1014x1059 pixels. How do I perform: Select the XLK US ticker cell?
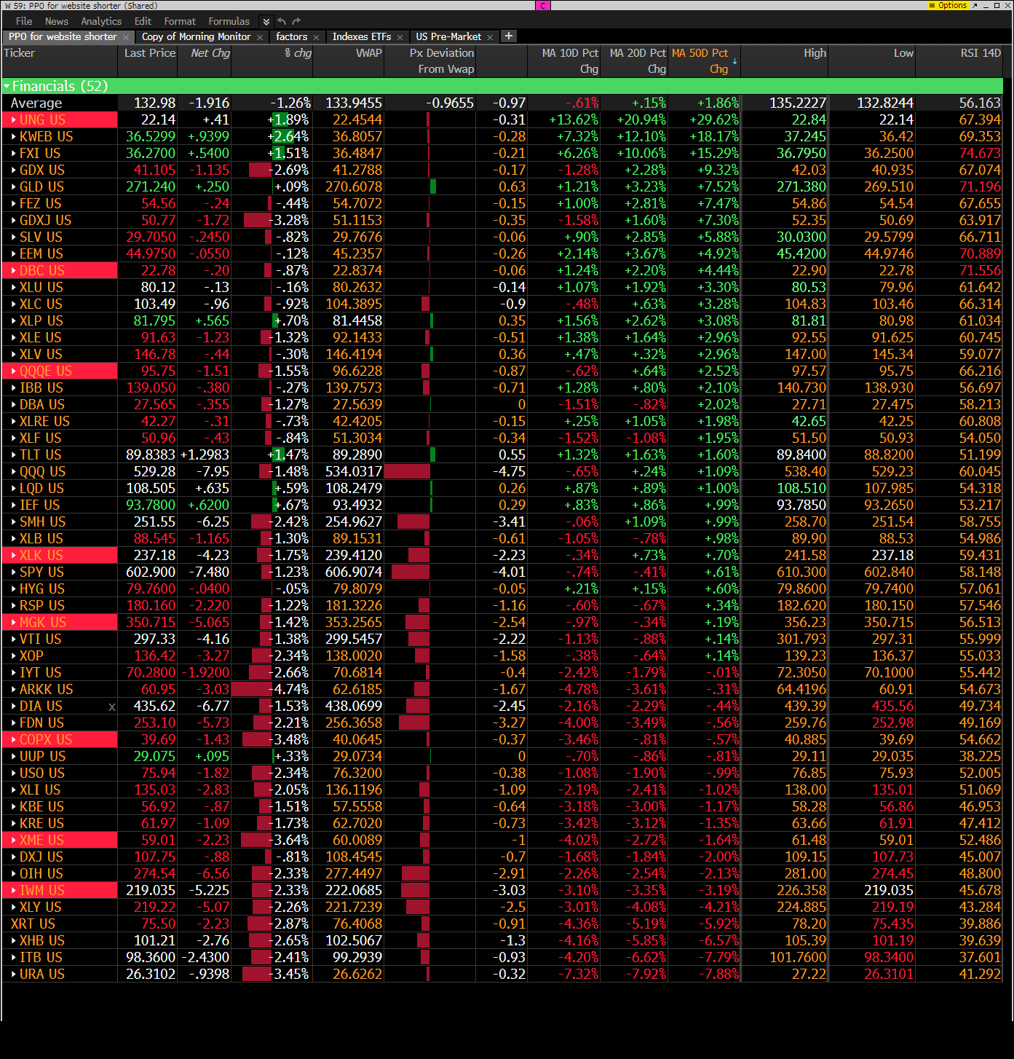pos(60,556)
